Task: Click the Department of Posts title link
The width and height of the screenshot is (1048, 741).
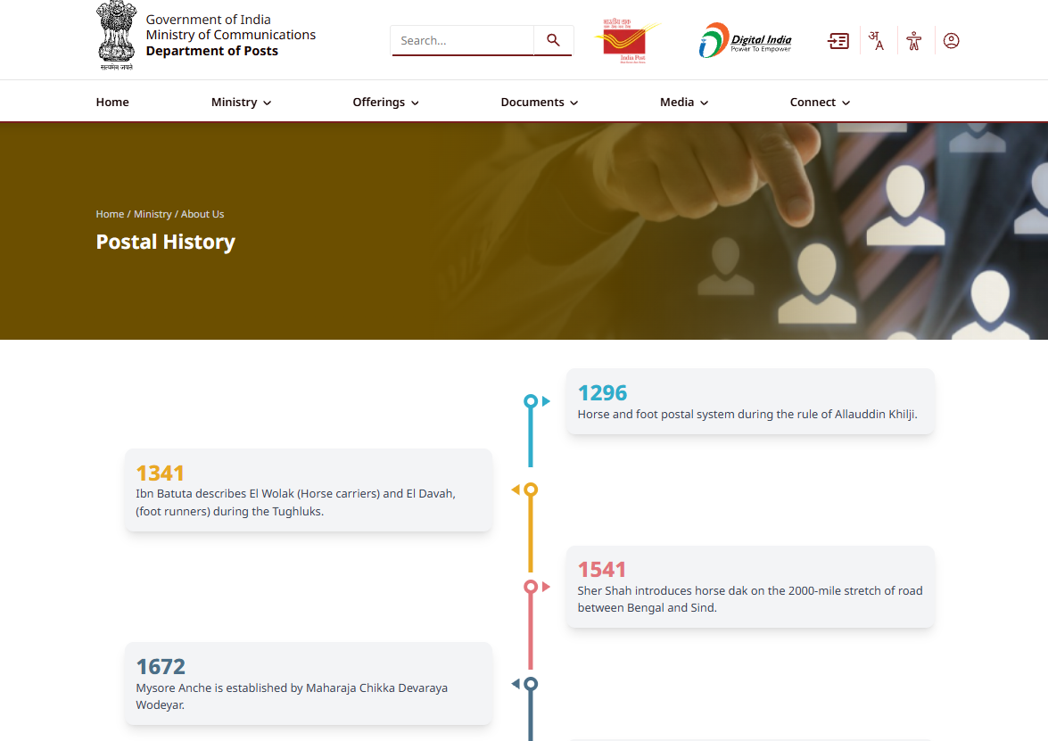Action: click(x=212, y=51)
